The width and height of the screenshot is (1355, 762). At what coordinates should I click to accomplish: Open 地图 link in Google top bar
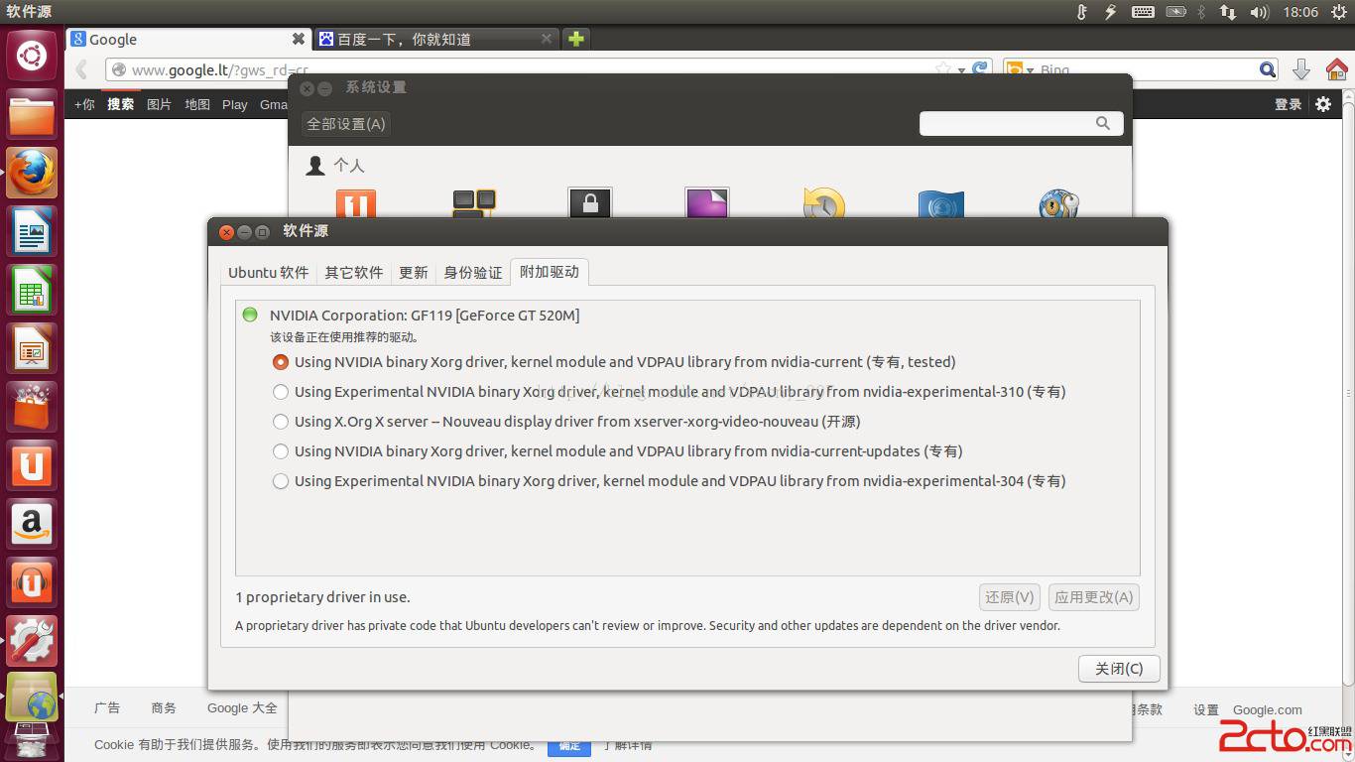[x=197, y=104]
